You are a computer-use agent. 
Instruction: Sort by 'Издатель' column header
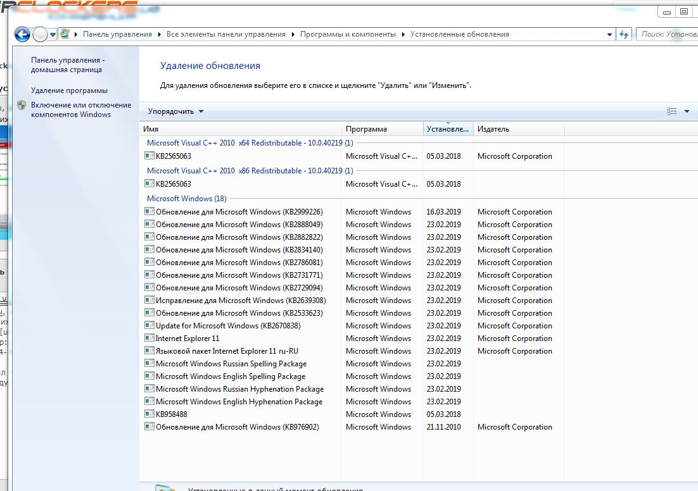click(519, 129)
